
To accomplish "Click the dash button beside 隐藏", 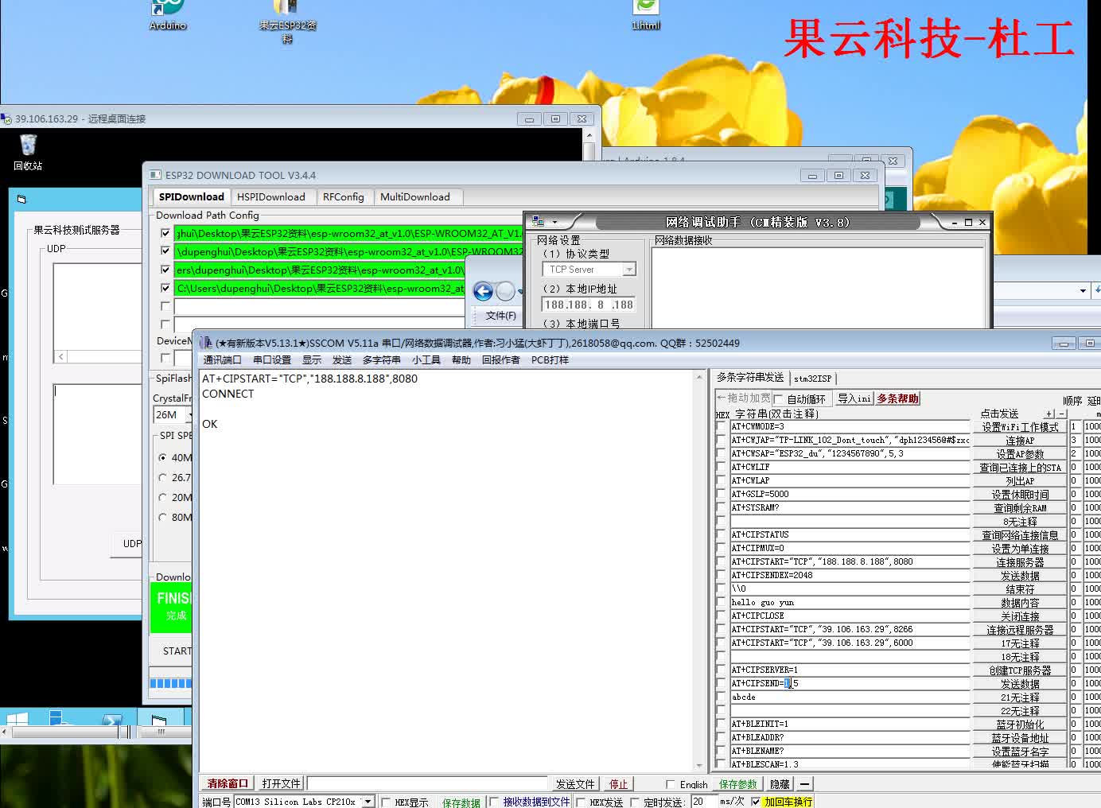I will click(x=804, y=784).
